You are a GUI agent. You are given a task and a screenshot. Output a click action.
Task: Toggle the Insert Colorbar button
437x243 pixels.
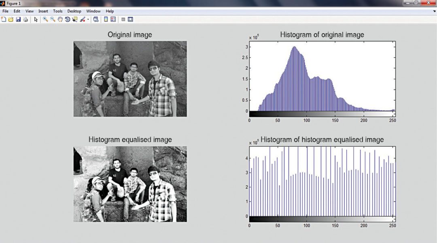coord(106,19)
